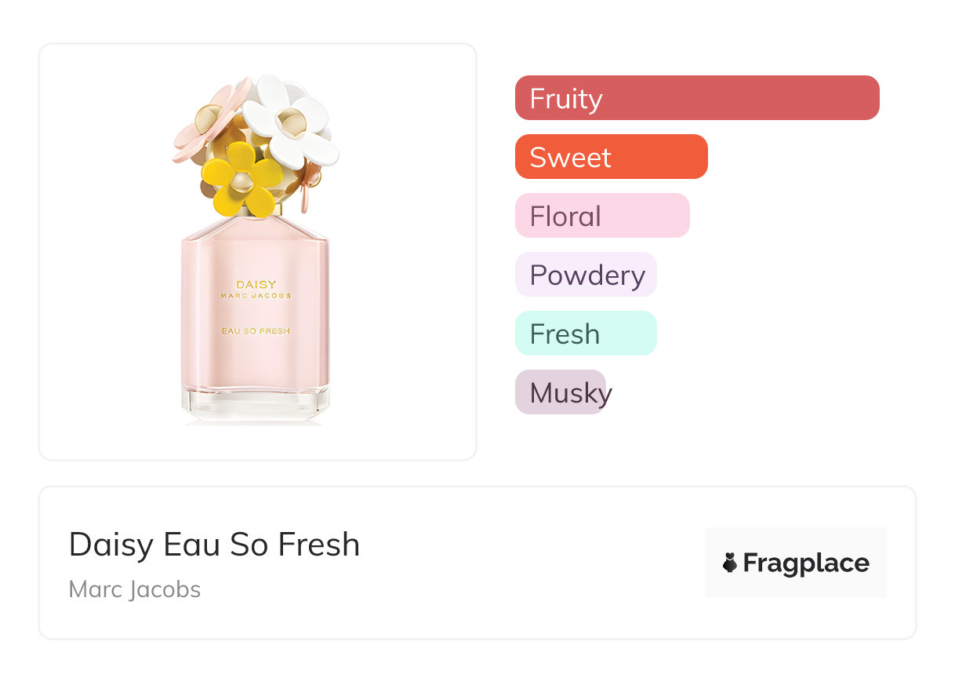Image resolution: width=955 pixels, height=678 pixels.
Task: Click the gold DAISY text on the bottle
Action: pos(256,284)
